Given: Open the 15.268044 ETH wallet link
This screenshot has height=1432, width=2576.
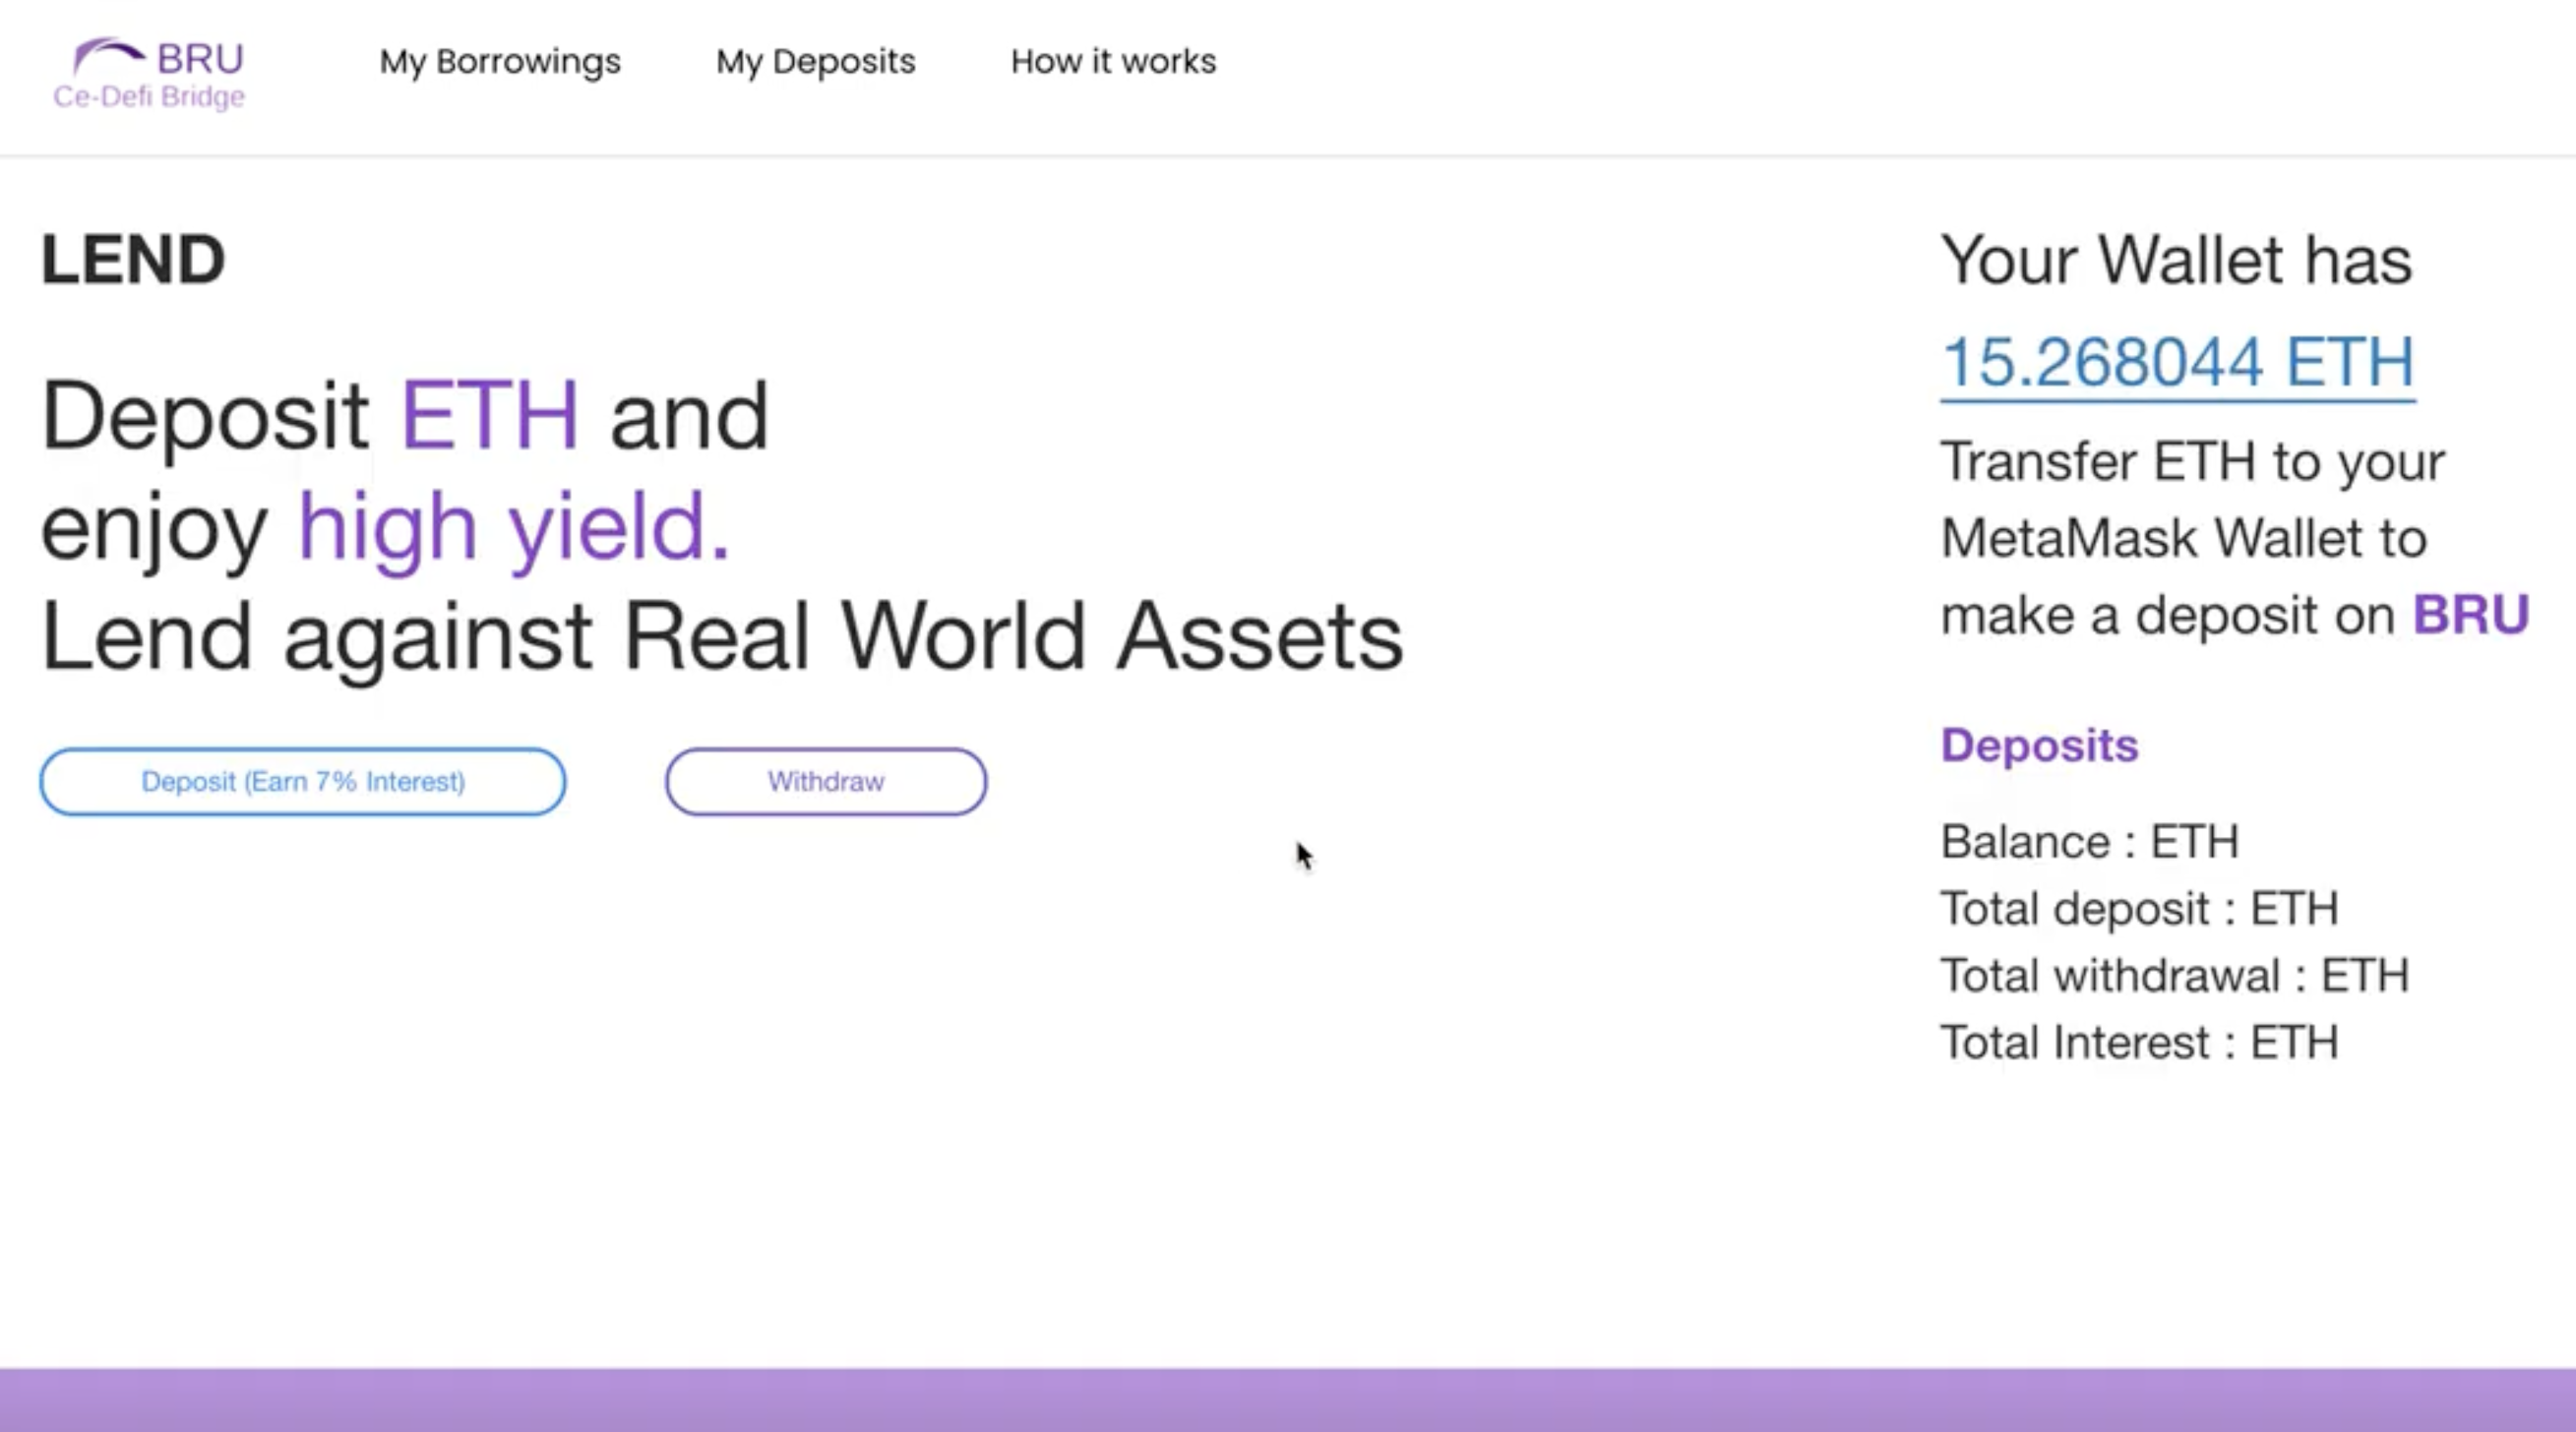Looking at the screenshot, I should pyautogui.click(x=2177, y=362).
